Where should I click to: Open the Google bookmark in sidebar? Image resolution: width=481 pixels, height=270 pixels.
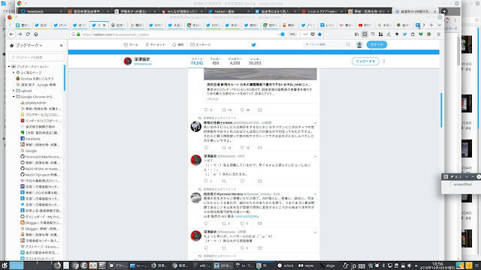coord(31,151)
